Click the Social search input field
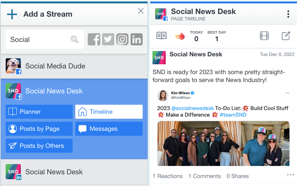 45,39
